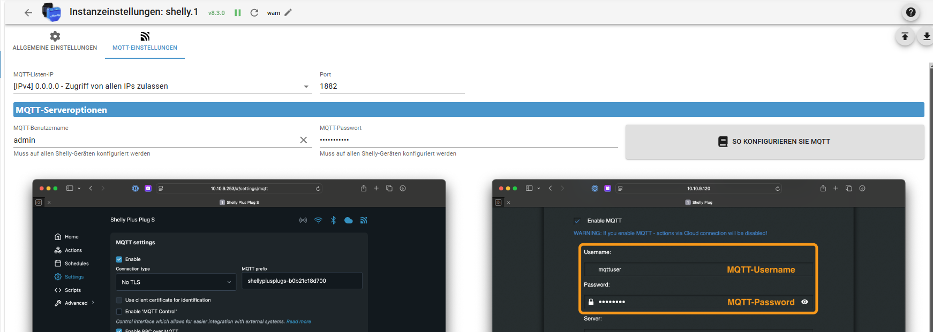Restart the instance with the reload icon
Viewport: 933px width, 332px height.
click(x=254, y=12)
